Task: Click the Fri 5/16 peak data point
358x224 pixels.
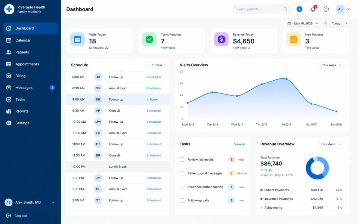Action: (286, 79)
